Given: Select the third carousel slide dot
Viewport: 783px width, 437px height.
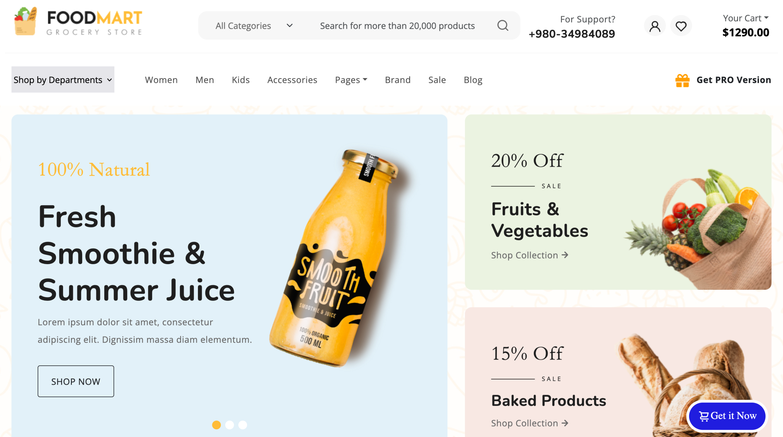Looking at the screenshot, I should (243, 425).
